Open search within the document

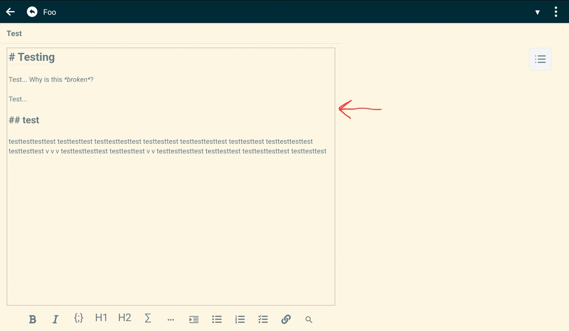[x=309, y=319]
